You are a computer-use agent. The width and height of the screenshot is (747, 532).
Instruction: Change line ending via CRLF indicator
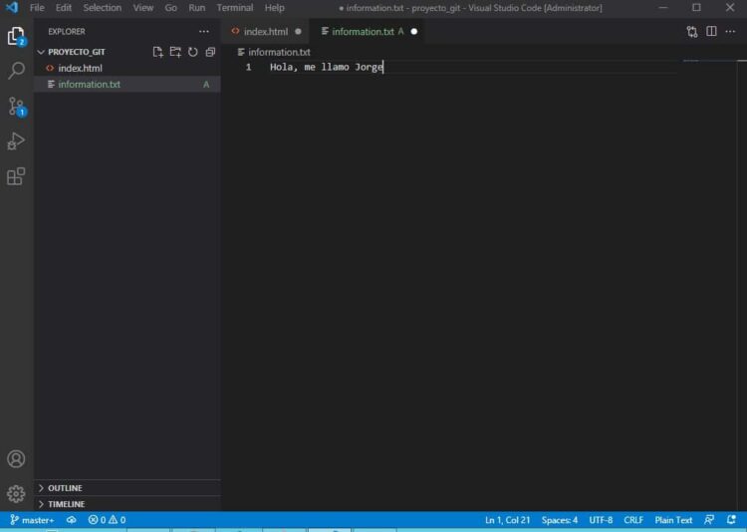pyautogui.click(x=633, y=520)
